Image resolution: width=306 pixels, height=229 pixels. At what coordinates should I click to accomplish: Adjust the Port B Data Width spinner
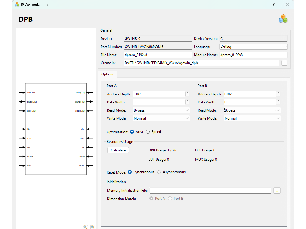point(278,102)
